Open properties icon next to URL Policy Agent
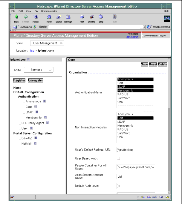Image resolution: width=182 pixels, height=204 pixels. tap(48, 123)
